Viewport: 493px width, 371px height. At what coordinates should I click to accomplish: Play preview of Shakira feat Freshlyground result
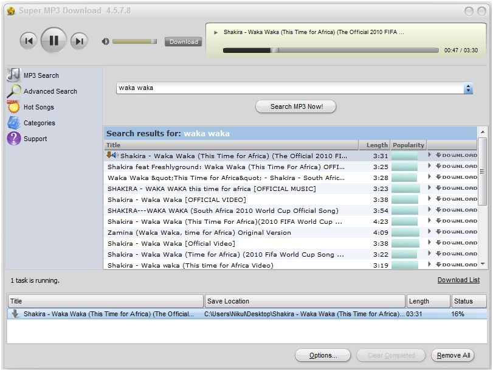[430, 166]
